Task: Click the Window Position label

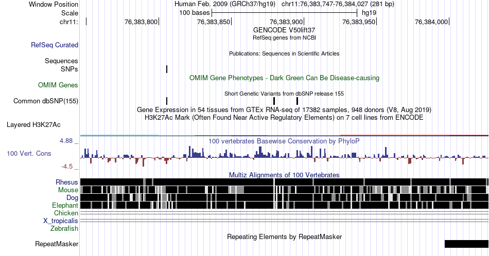Action: tap(54, 4)
